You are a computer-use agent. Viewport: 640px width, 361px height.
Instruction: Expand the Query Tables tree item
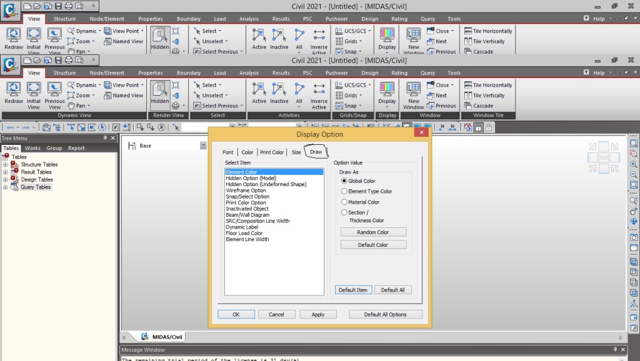[x=6, y=187]
